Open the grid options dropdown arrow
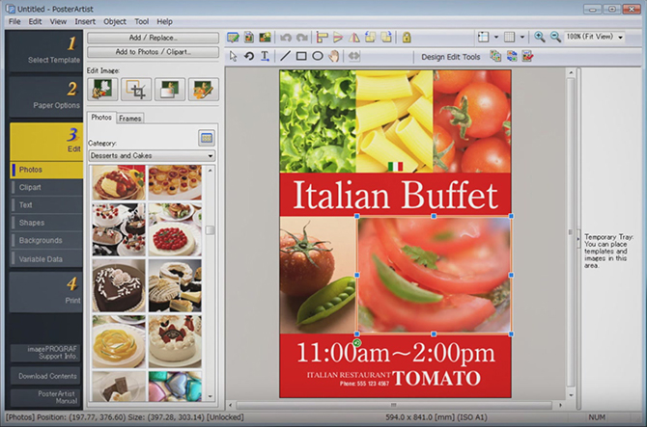 point(522,37)
